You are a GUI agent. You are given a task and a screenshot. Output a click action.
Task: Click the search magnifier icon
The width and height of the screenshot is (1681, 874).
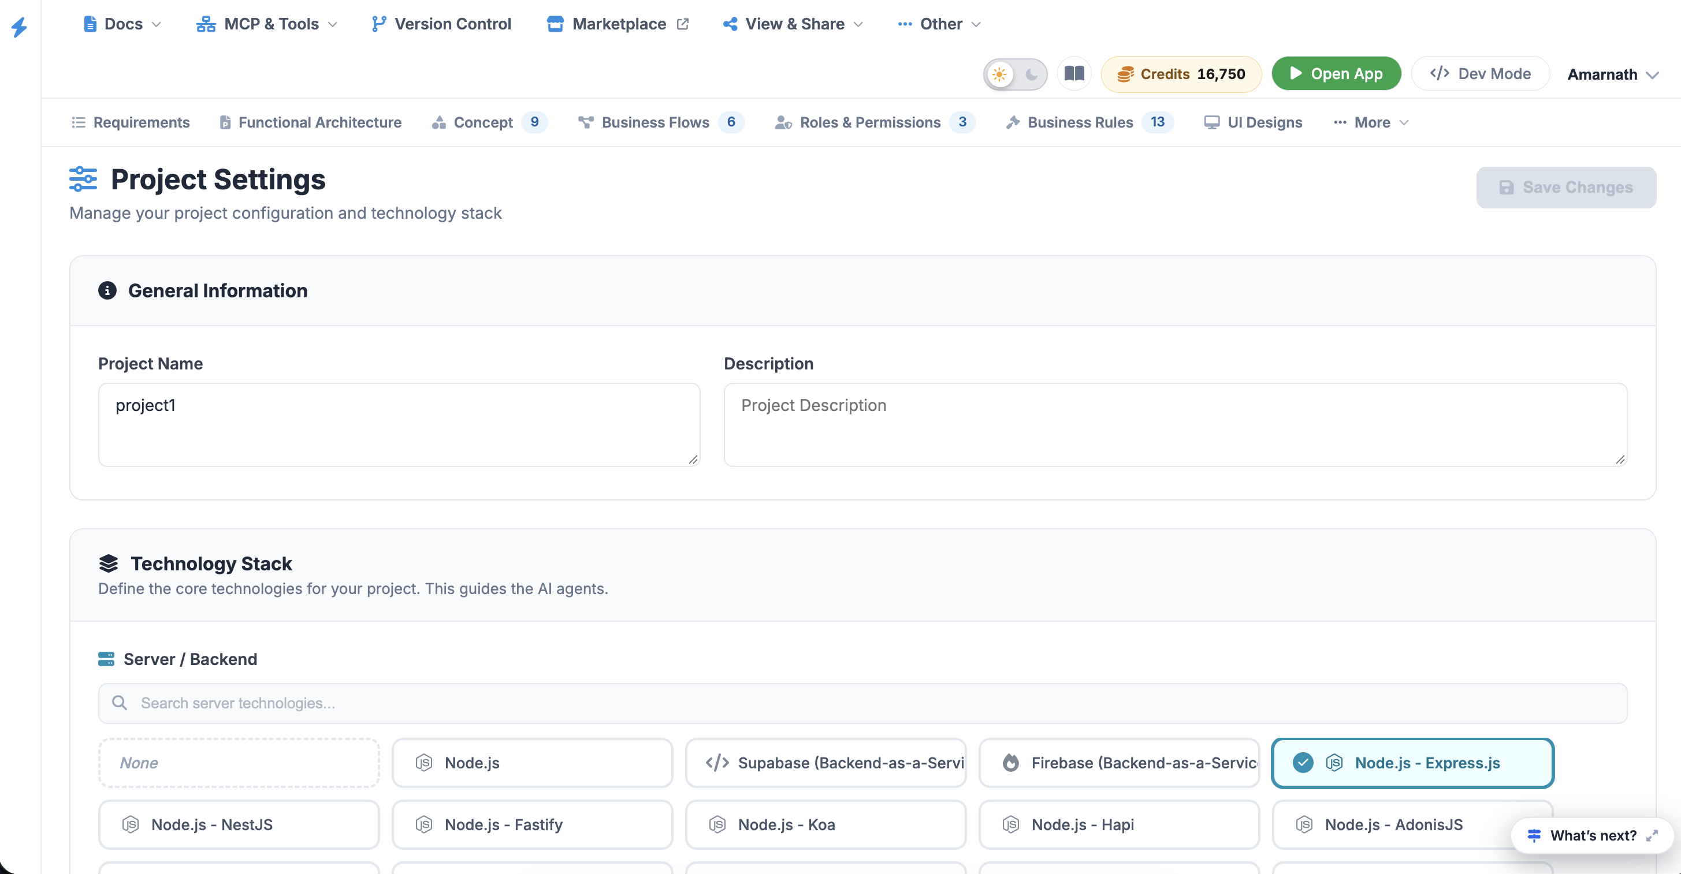120,703
